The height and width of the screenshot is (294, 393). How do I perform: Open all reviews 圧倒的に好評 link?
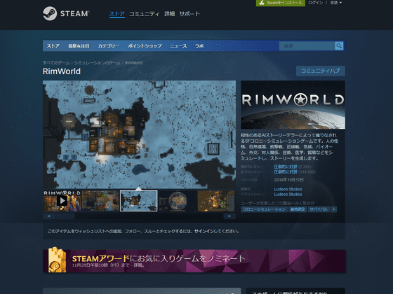[286, 171]
